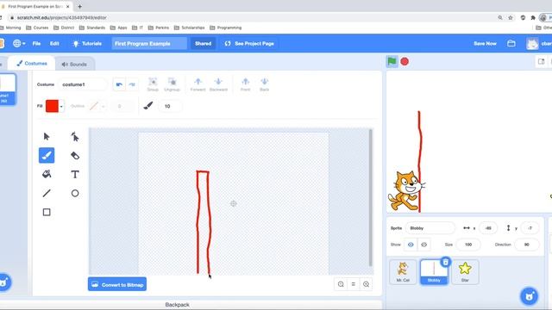Select the Mr. Cat sprite thumbnail
Image resolution: width=552 pixels, height=310 pixels.
(x=403, y=272)
